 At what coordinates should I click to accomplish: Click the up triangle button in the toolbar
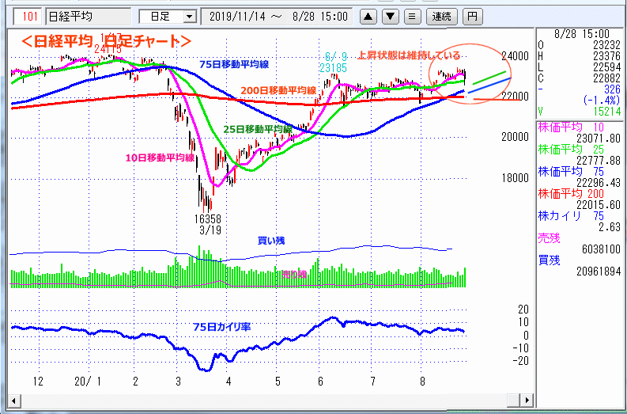(x=369, y=16)
